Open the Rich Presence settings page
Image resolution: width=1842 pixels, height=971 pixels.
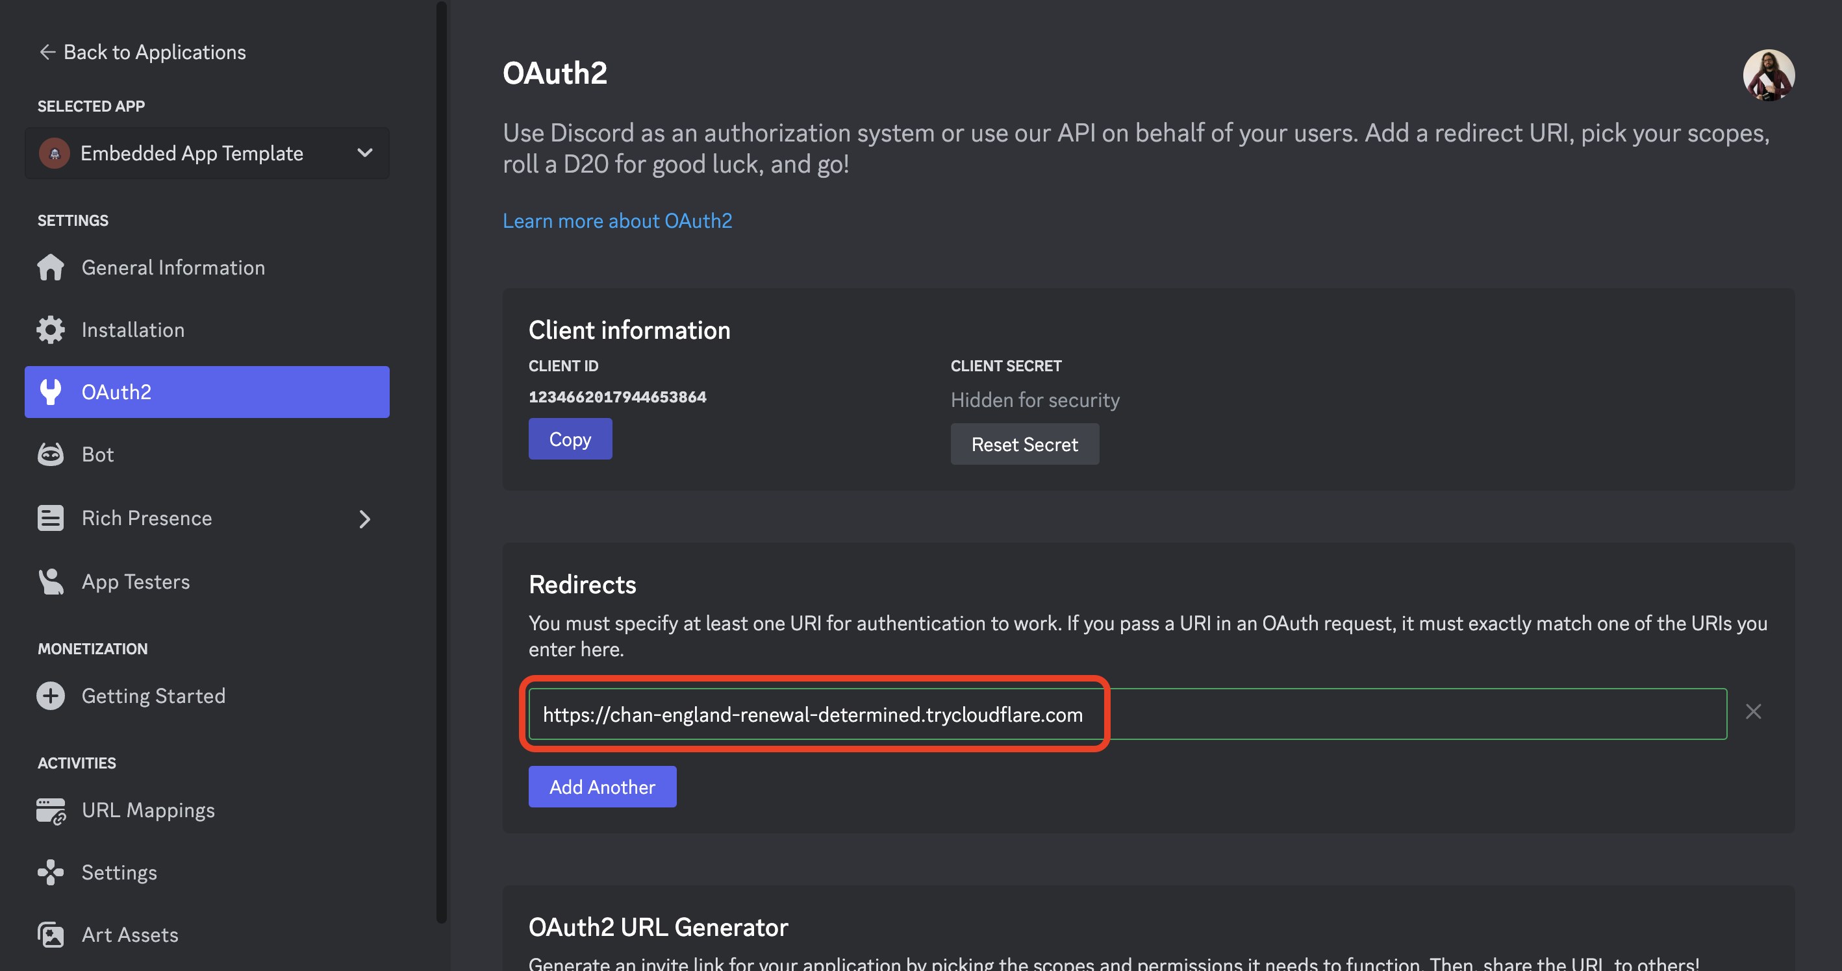tap(147, 519)
